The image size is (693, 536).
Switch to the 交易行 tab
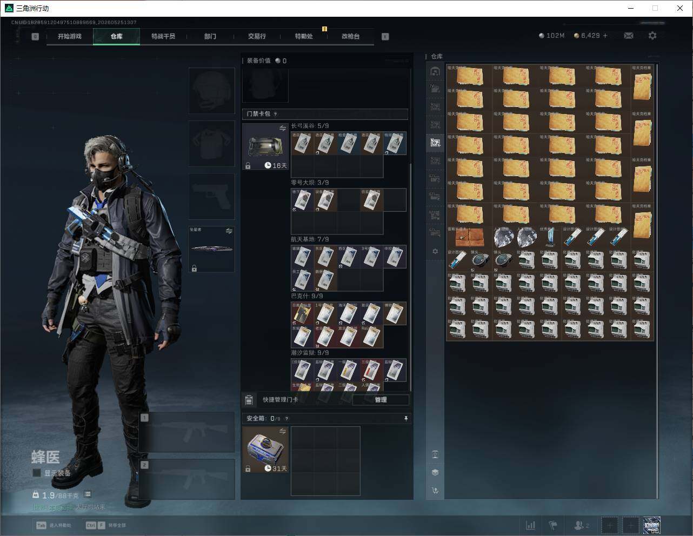(257, 36)
